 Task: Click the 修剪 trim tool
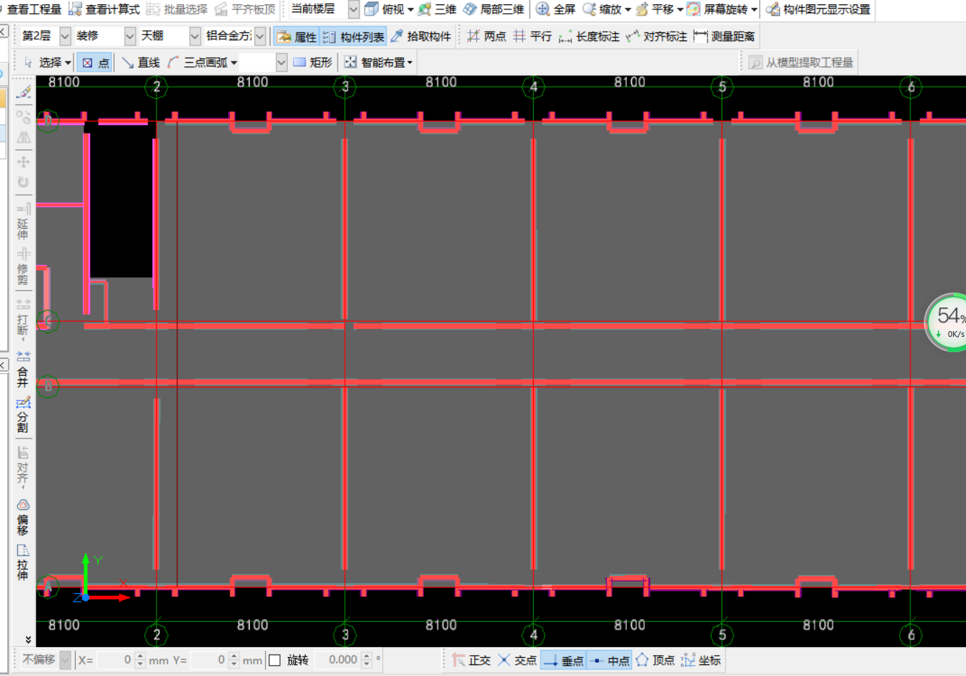click(x=23, y=267)
